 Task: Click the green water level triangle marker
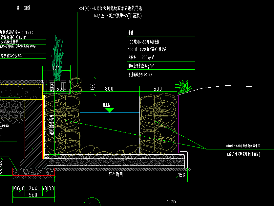click(x=110, y=110)
